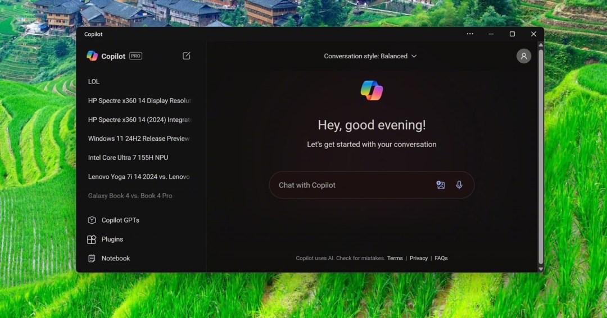Click the vertical scrollbar thumb
607x318 pixels.
coord(541,156)
